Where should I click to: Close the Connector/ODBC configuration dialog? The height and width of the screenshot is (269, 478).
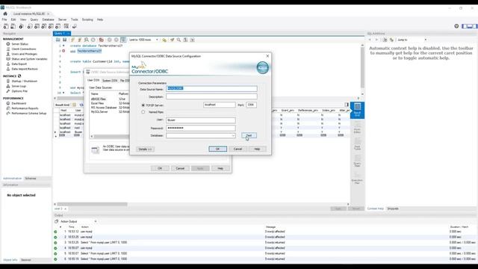pos(267,56)
